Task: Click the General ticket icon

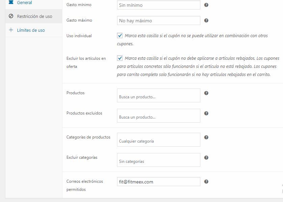Action: coord(11,2)
